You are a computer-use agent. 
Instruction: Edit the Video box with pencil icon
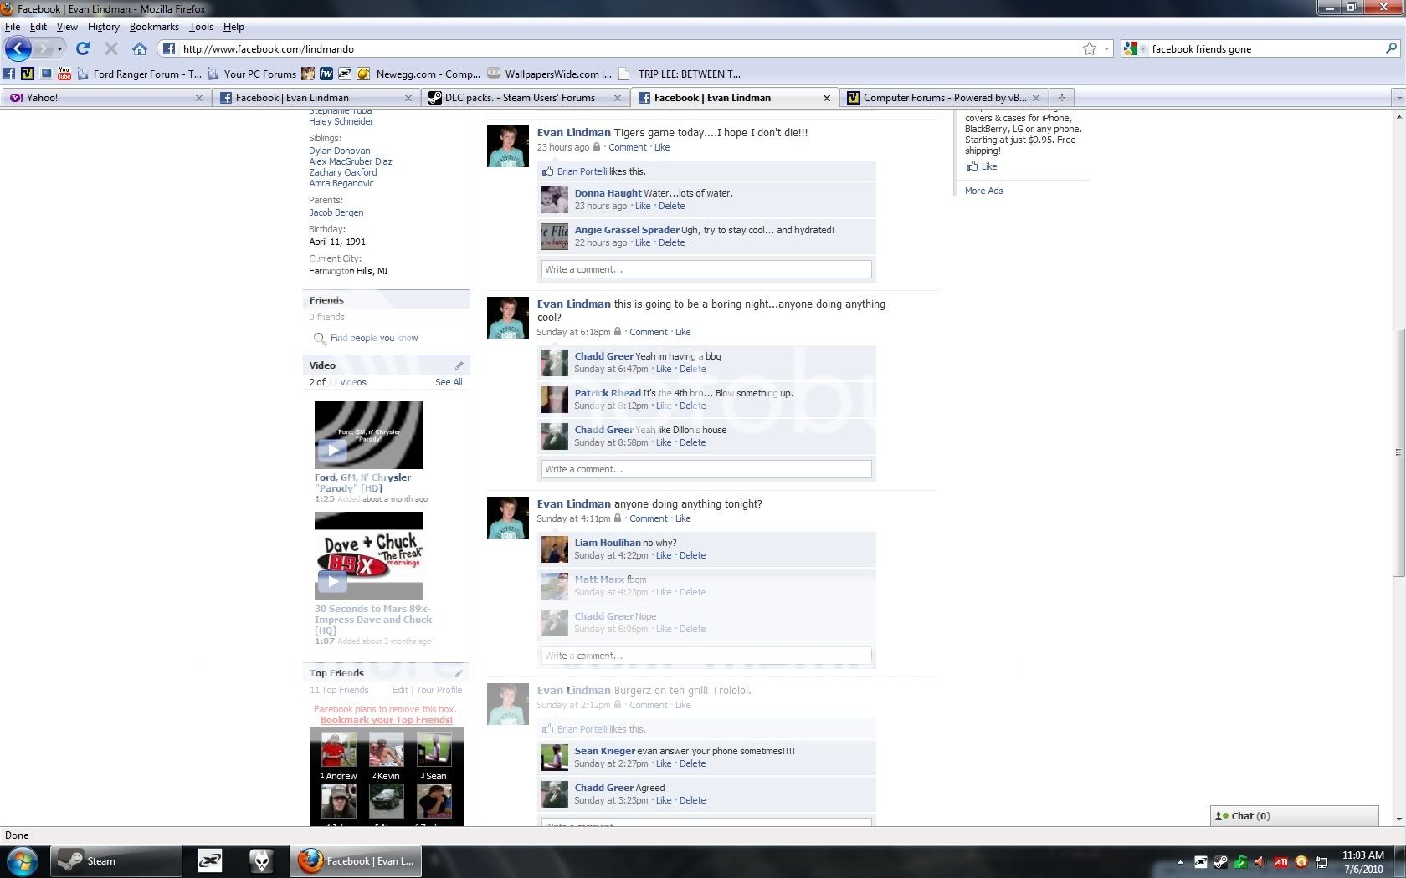click(459, 365)
